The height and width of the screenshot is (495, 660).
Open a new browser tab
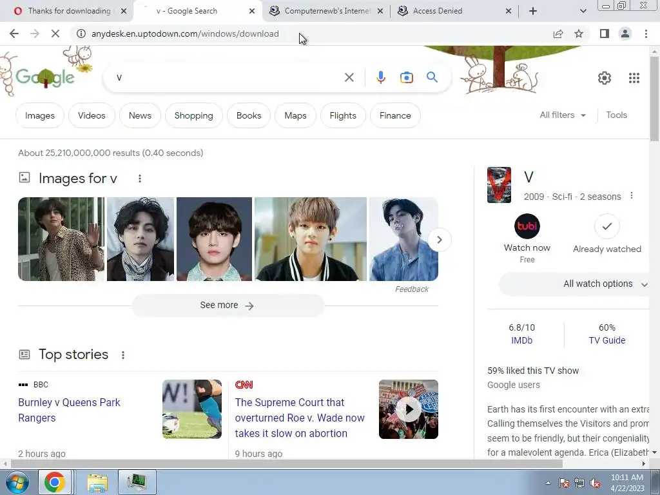pos(533,11)
